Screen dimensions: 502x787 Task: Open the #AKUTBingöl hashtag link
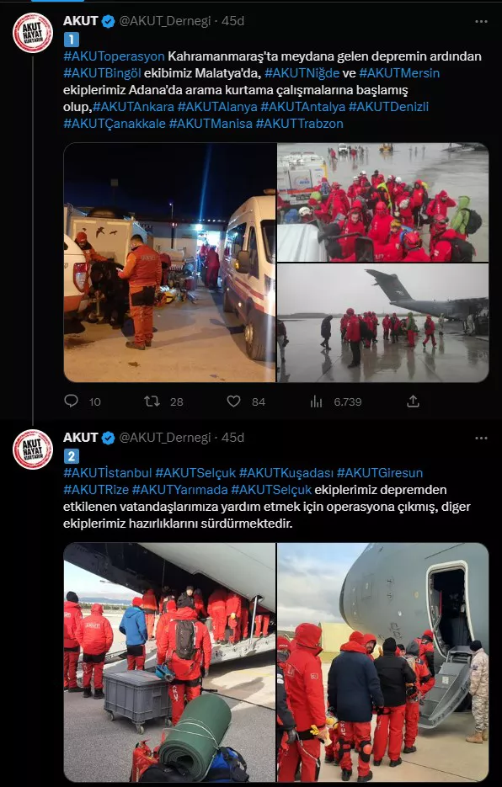(x=102, y=73)
